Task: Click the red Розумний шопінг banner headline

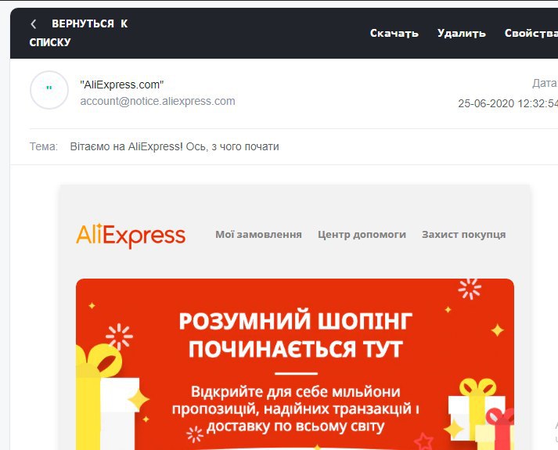Action: 296,334
